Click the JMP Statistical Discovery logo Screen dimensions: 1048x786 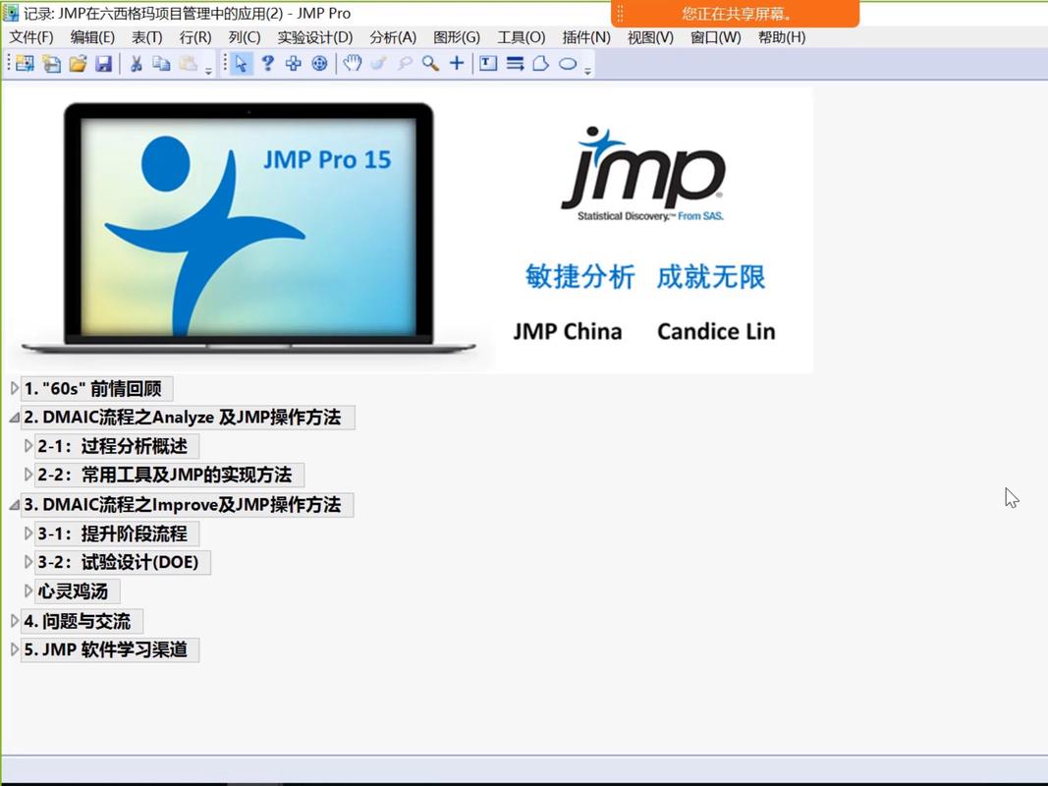(643, 174)
